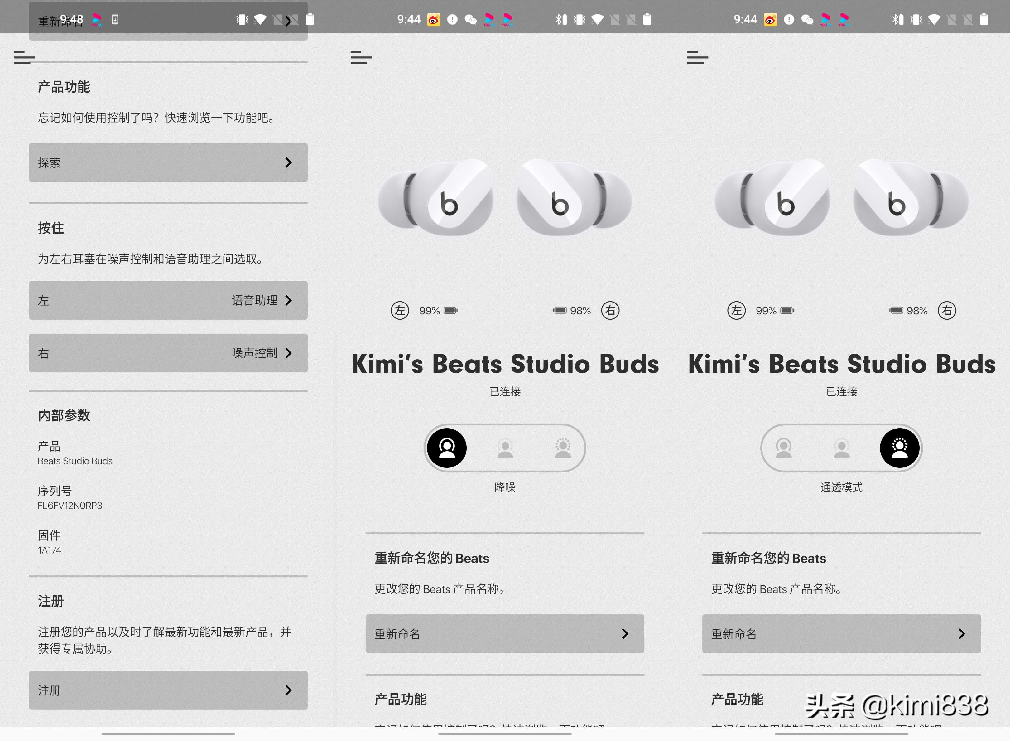Viewport: 1010px width, 741px height.
Task: Tap left battery icon beside 99% middle screen
Action: pos(450,310)
